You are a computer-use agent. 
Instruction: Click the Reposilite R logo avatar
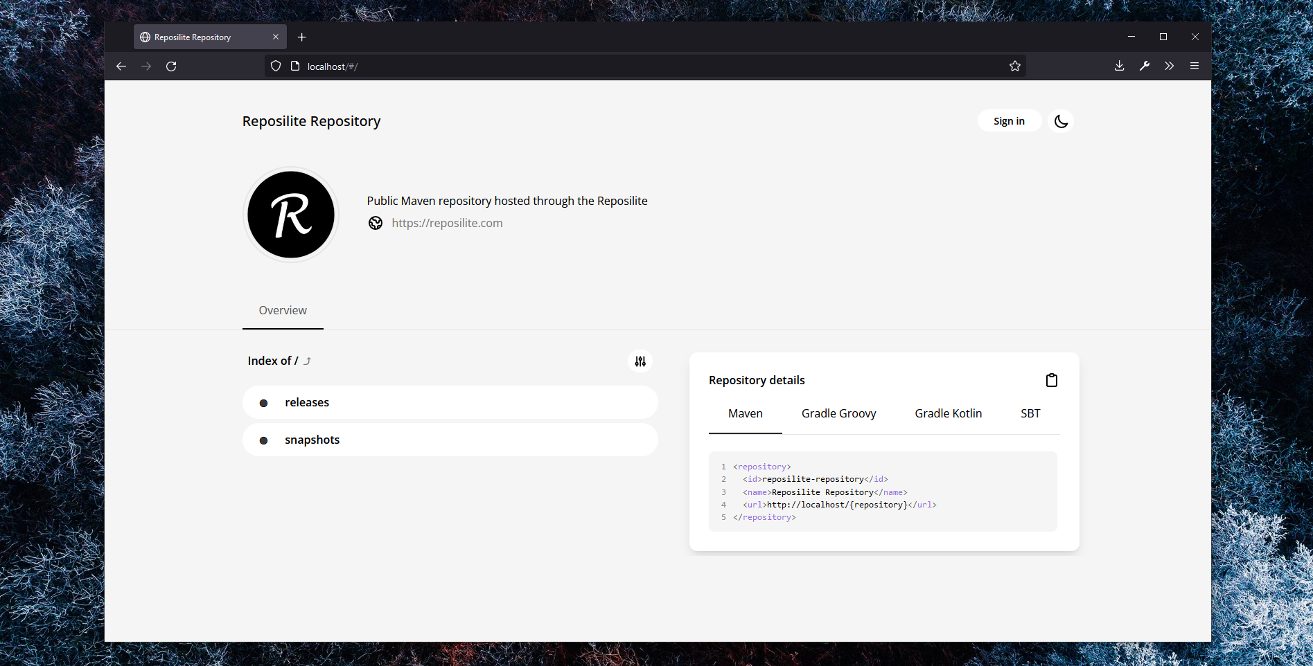point(290,215)
